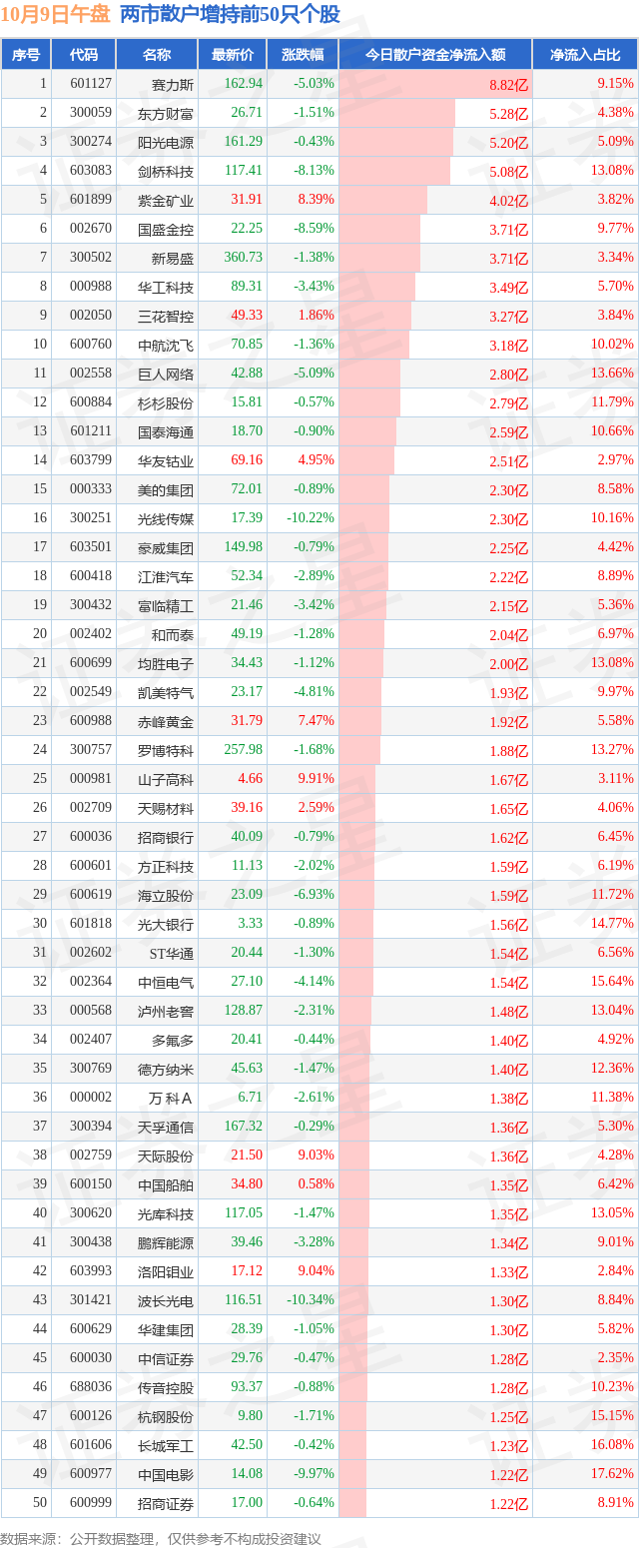Select stock name 东方财富
This screenshot has width=639, height=1548.
166,113
